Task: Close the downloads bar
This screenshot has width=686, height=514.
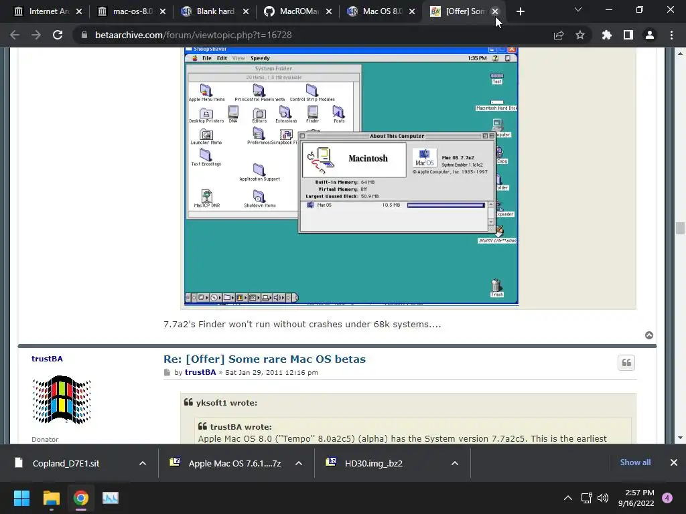Action: point(674,462)
